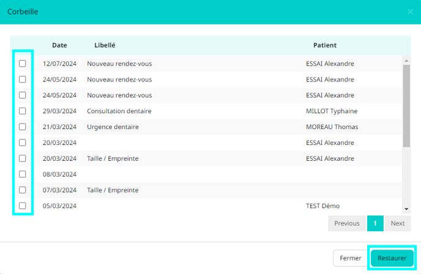Mark the 05/03/2024 TEST Démo checkbox
Image resolution: width=421 pixels, height=274 pixels.
(23, 206)
